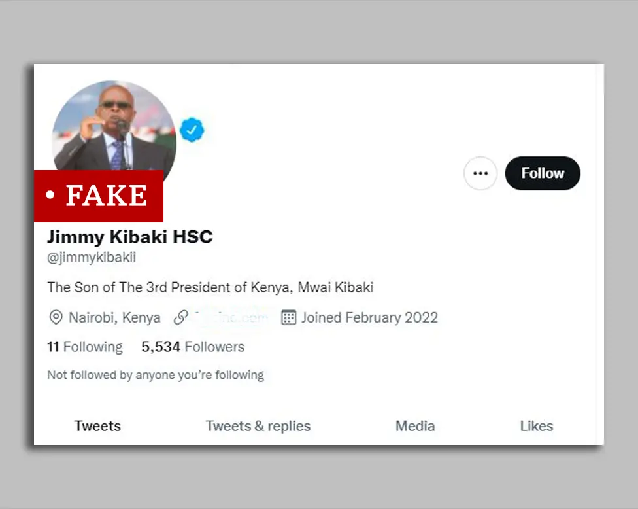Click the red FAKE label badge
This screenshot has width=638, height=509.
coord(98,196)
